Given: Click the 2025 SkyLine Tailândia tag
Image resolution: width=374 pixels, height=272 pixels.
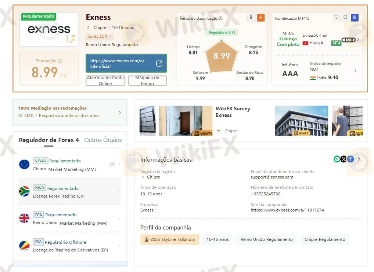Looking at the screenshot, I should [170, 239].
